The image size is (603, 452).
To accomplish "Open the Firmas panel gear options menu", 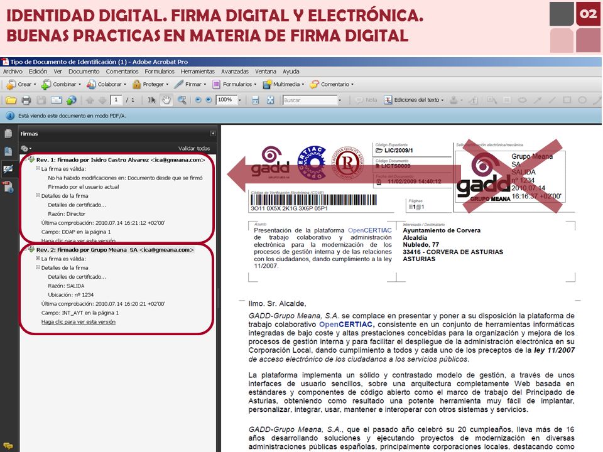I will pyautogui.click(x=26, y=148).
